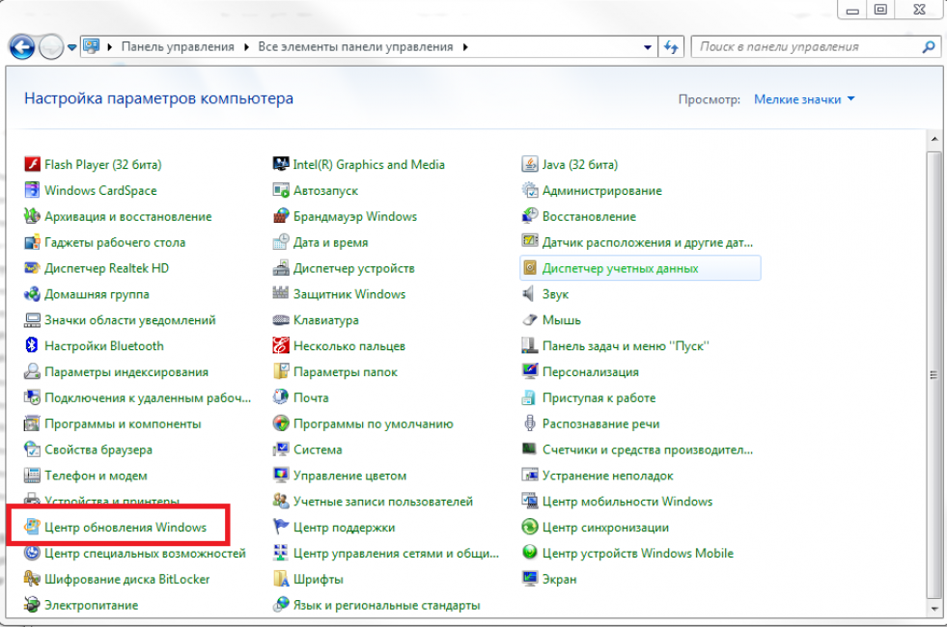Click the Back navigation button
The image size is (947, 627).
22,47
